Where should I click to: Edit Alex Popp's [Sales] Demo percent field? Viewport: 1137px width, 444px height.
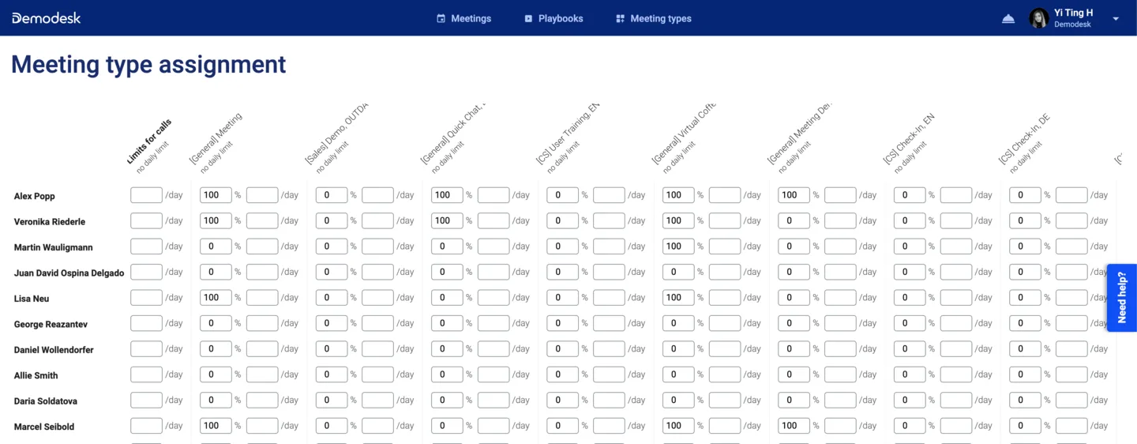pos(332,195)
